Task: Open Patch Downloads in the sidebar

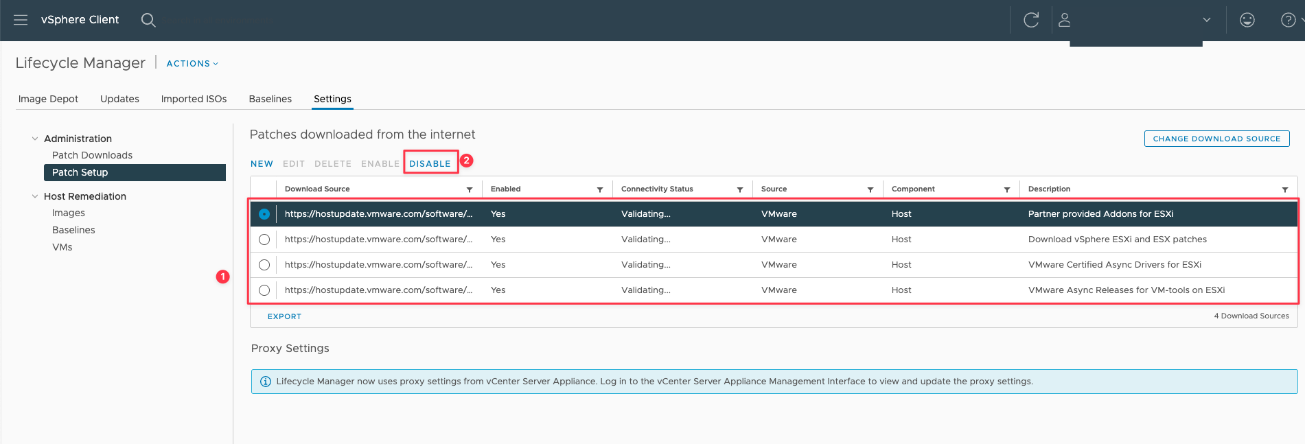Action: click(x=92, y=155)
